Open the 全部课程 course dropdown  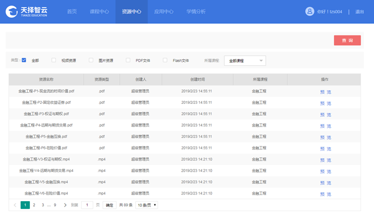(245, 61)
